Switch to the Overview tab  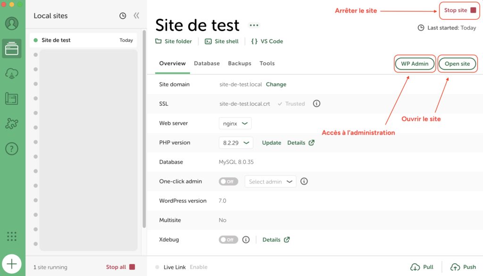(173, 63)
